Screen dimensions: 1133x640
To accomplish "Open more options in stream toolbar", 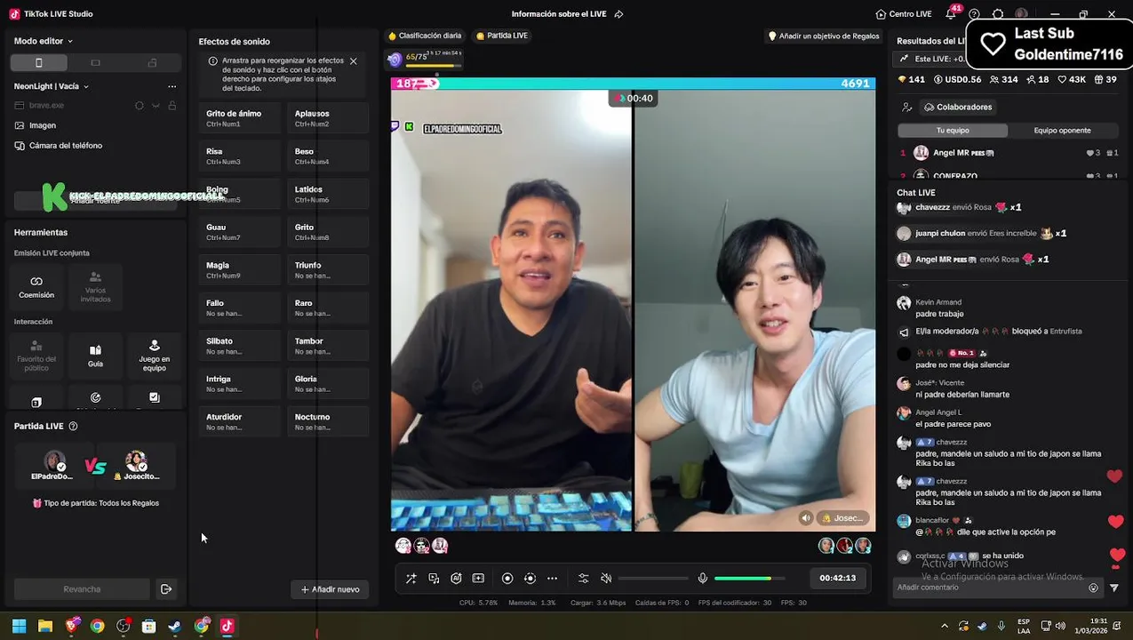I will [x=552, y=578].
